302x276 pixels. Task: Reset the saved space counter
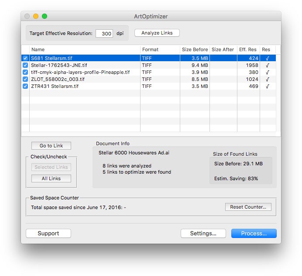click(248, 207)
